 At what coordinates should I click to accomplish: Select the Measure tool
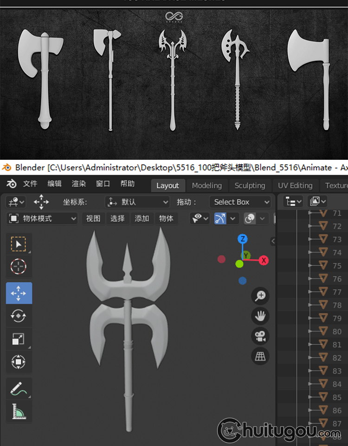click(19, 412)
